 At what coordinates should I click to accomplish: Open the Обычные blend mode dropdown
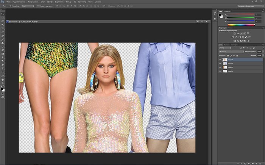tap(231, 52)
